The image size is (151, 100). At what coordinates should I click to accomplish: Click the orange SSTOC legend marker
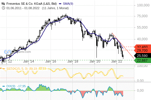point(4,69)
